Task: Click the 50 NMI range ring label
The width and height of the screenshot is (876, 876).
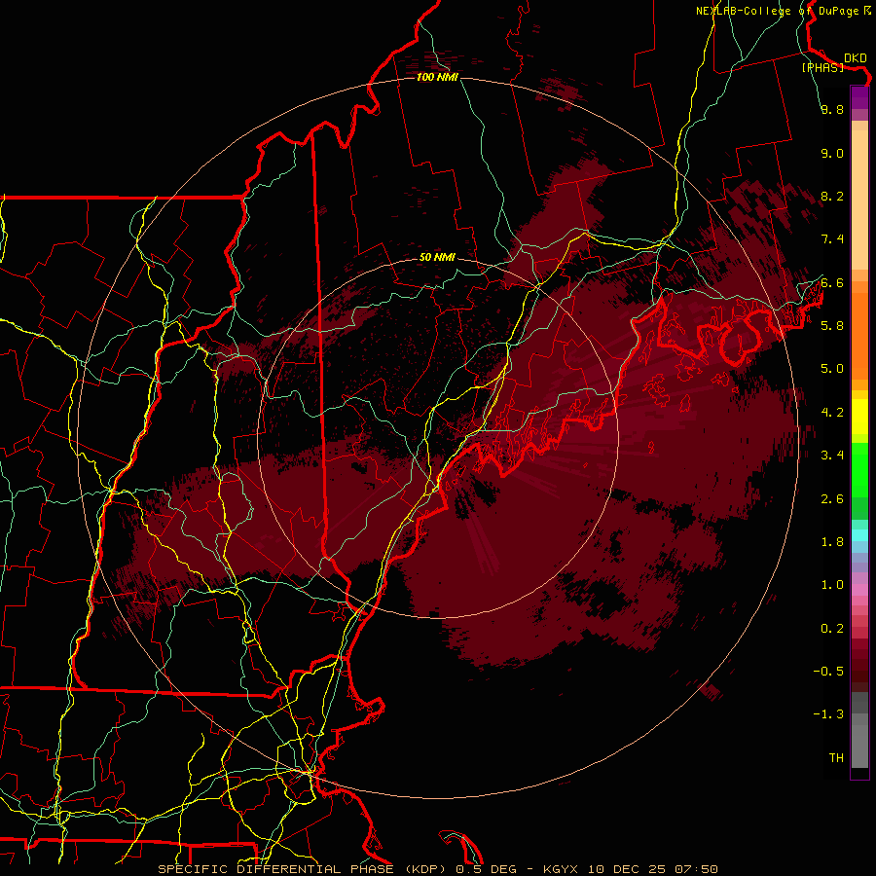Action: point(437,257)
